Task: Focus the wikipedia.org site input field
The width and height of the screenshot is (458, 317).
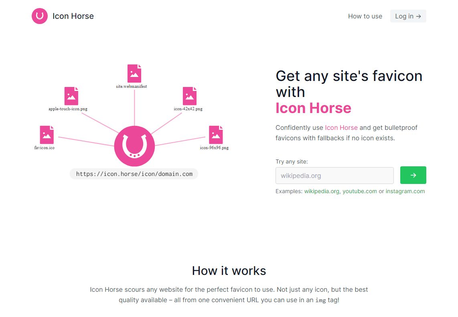Action: tap(334, 176)
